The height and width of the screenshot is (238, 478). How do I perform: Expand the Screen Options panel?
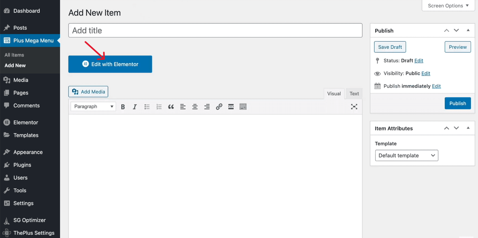click(448, 6)
